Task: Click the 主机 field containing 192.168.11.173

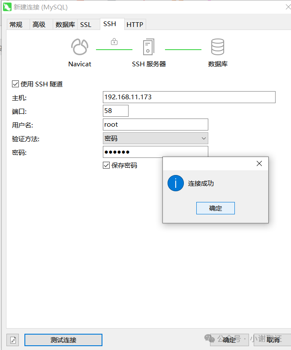Action: tap(189, 97)
